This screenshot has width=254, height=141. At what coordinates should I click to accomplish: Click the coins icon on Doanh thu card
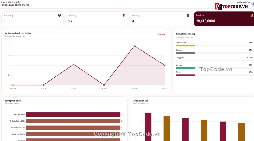(252, 15)
